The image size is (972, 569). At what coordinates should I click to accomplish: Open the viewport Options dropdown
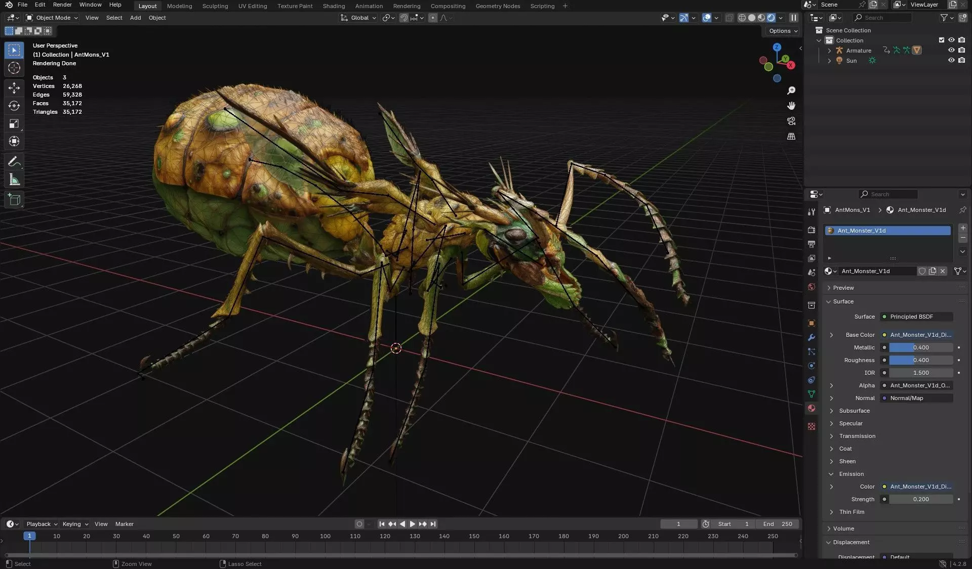783,31
